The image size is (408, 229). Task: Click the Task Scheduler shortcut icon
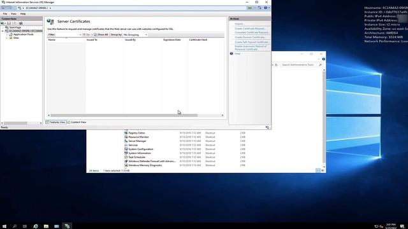(126, 157)
